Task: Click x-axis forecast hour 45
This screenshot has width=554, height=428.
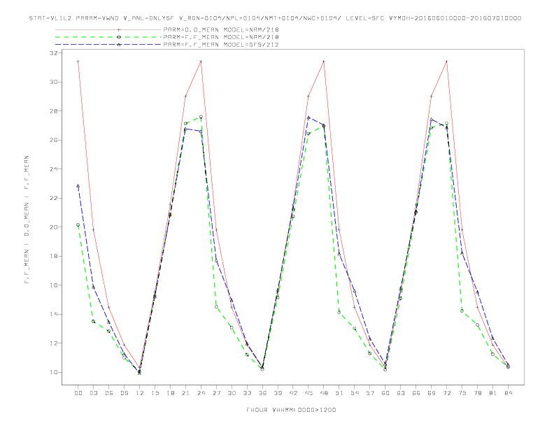Action: [x=308, y=393]
